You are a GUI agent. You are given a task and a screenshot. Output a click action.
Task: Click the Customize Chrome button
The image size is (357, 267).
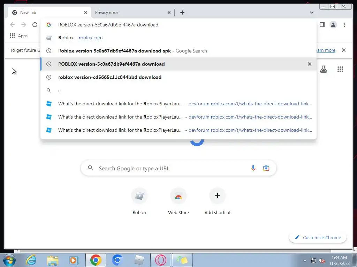[318, 237]
